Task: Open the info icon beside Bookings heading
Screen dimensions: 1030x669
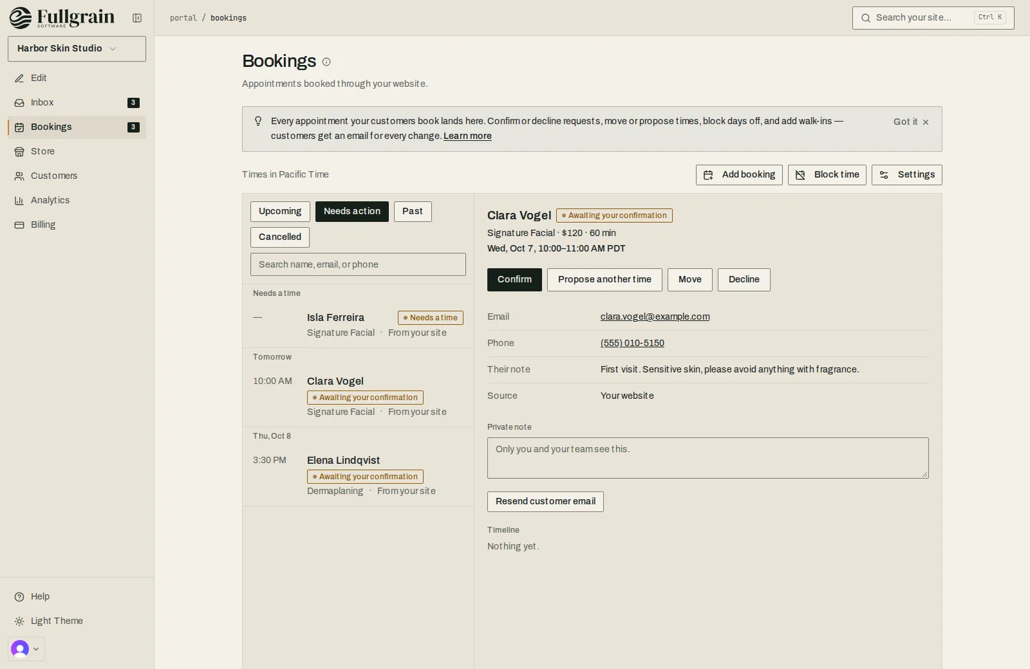Action: click(x=326, y=62)
